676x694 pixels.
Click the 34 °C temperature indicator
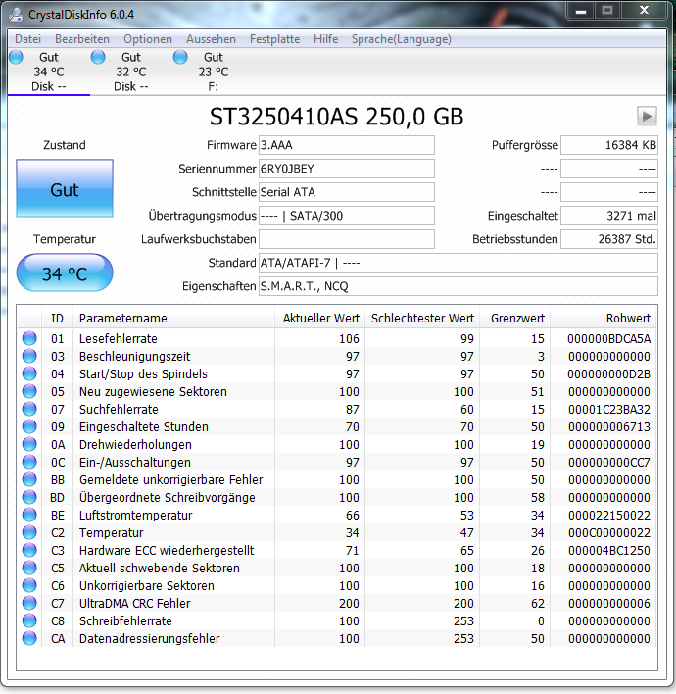[x=65, y=273]
